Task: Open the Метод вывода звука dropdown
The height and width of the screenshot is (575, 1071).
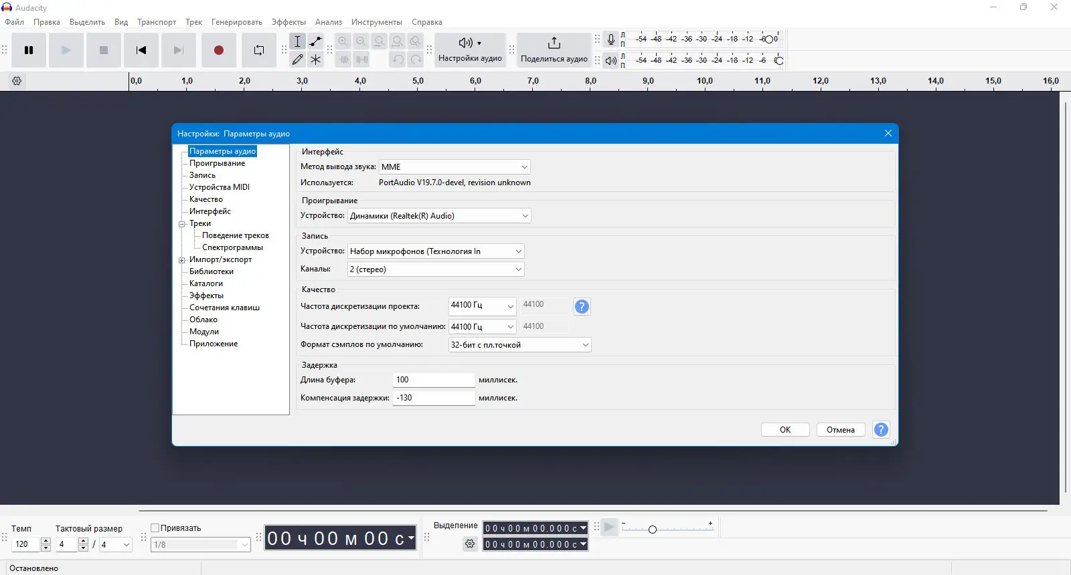Action: pos(455,167)
